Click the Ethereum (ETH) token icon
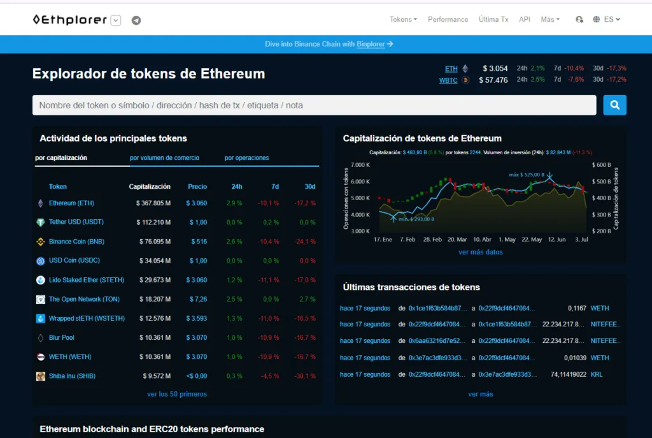Viewport: 652px width, 438px height. click(x=41, y=203)
